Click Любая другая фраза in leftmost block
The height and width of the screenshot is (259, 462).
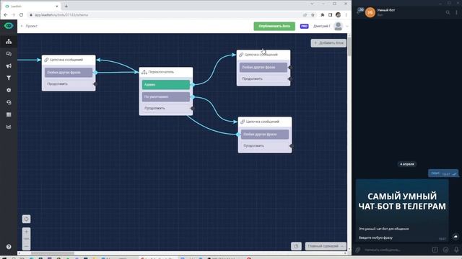pos(69,72)
